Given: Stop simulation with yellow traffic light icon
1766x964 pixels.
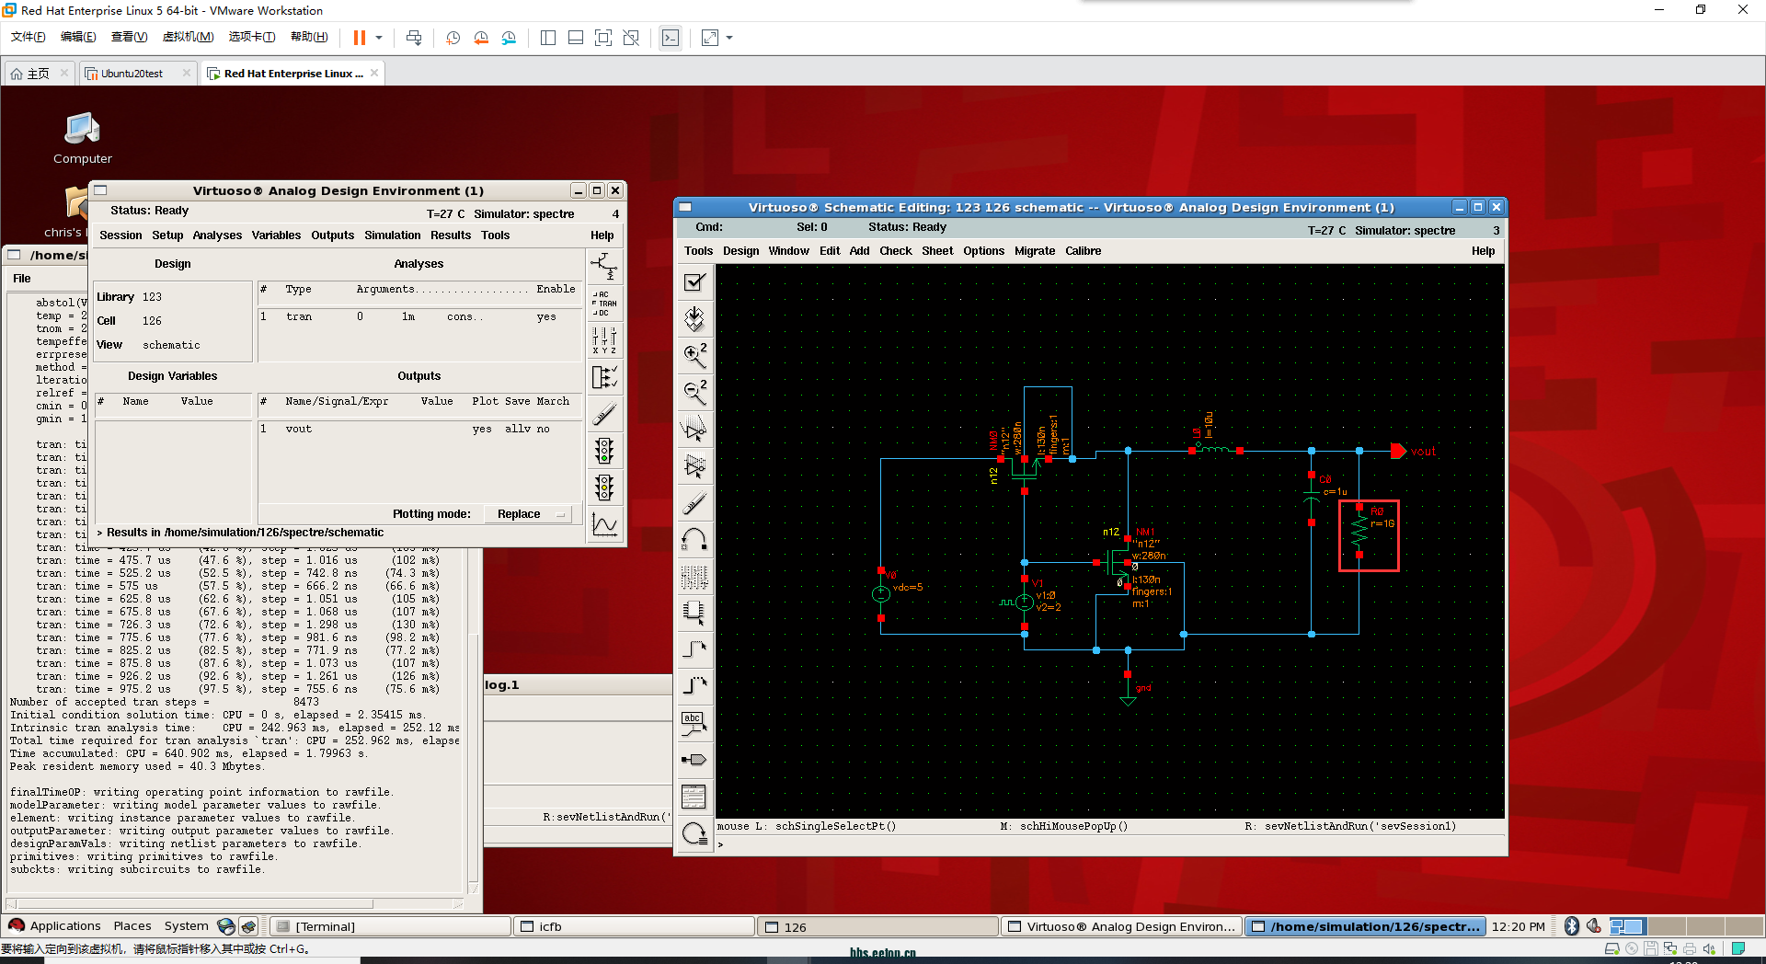Looking at the screenshot, I should (x=604, y=488).
